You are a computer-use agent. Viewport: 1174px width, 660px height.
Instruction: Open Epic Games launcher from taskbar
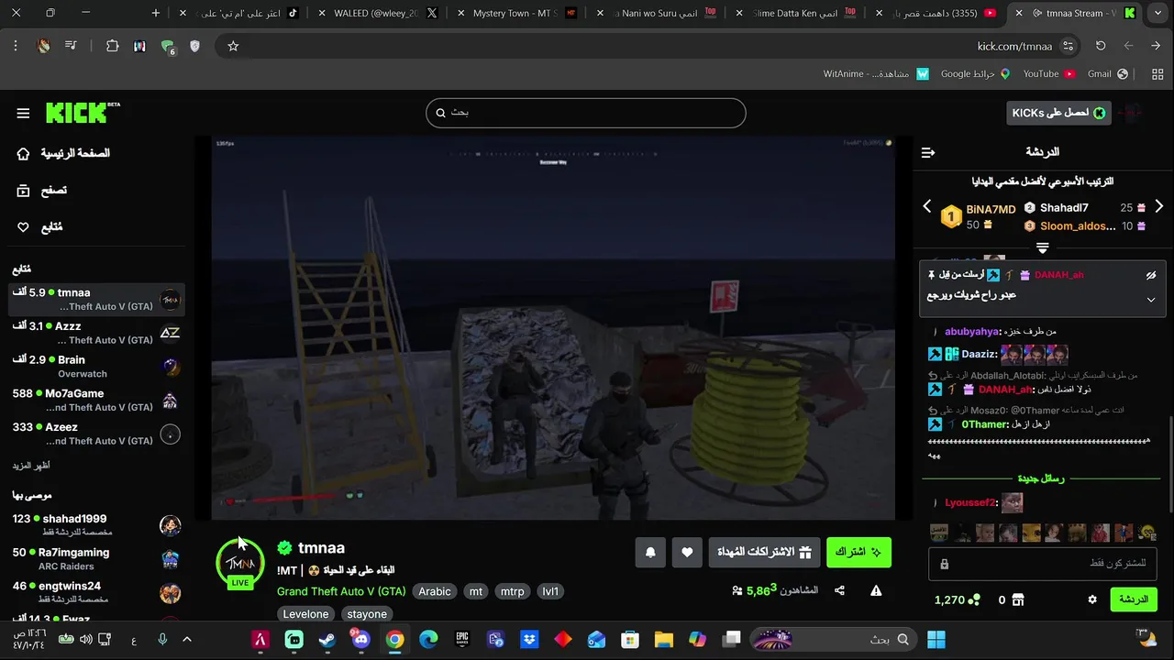462,639
